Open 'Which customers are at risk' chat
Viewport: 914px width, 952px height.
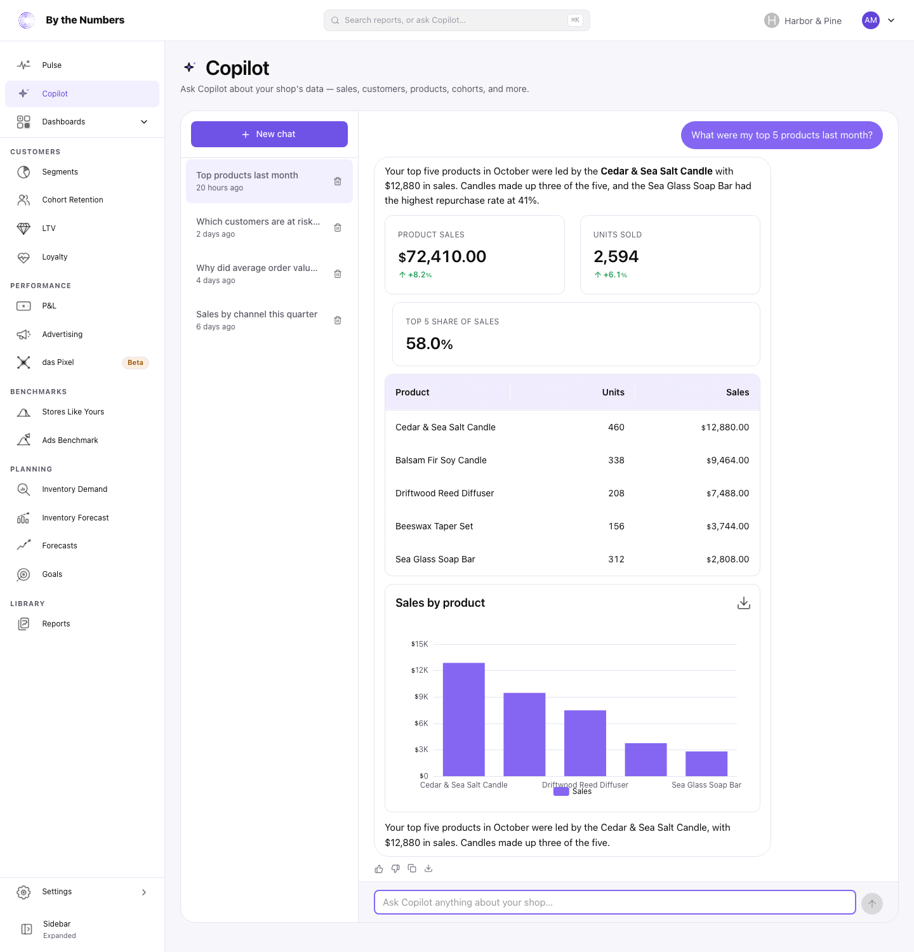pos(269,228)
